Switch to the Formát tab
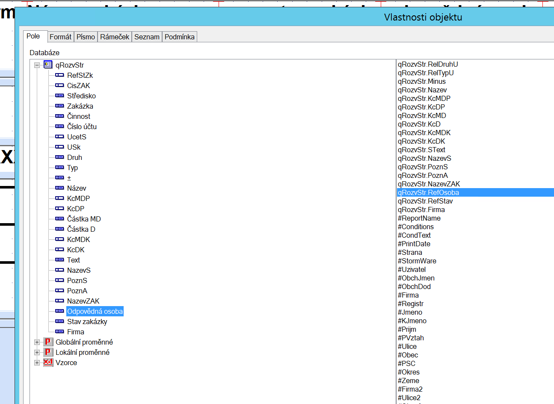Image resolution: width=554 pixels, height=404 pixels. (60, 37)
